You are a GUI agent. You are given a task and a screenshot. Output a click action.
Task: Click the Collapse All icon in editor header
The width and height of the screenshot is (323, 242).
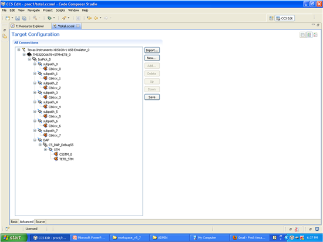pos(302,35)
